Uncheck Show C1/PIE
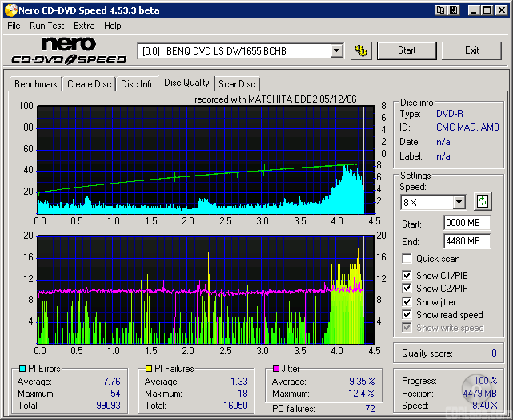Screen dimensions: 513x420 click(x=407, y=276)
